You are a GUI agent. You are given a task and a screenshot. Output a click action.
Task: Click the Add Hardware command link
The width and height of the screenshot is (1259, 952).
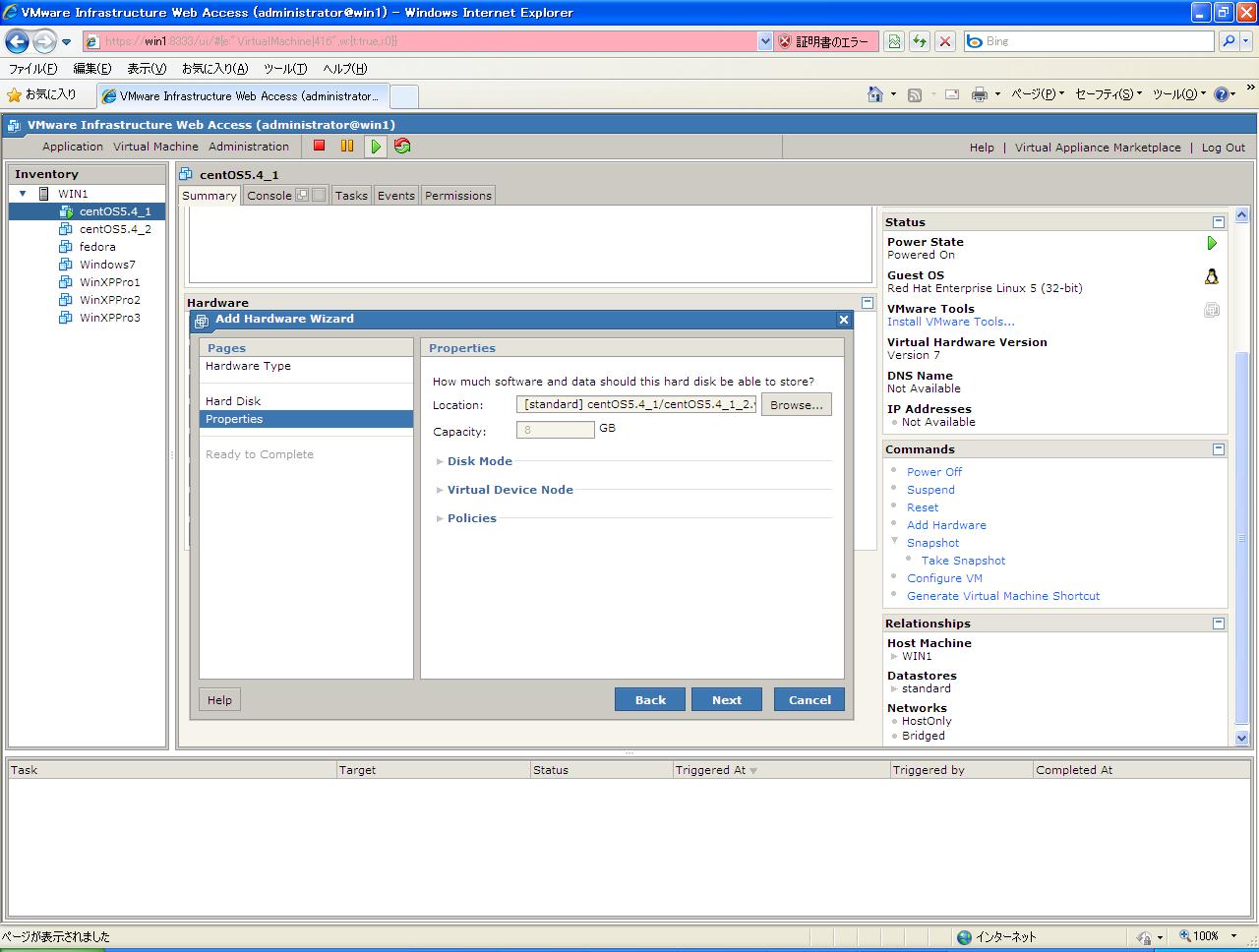pyautogui.click(x=946, y=525)
